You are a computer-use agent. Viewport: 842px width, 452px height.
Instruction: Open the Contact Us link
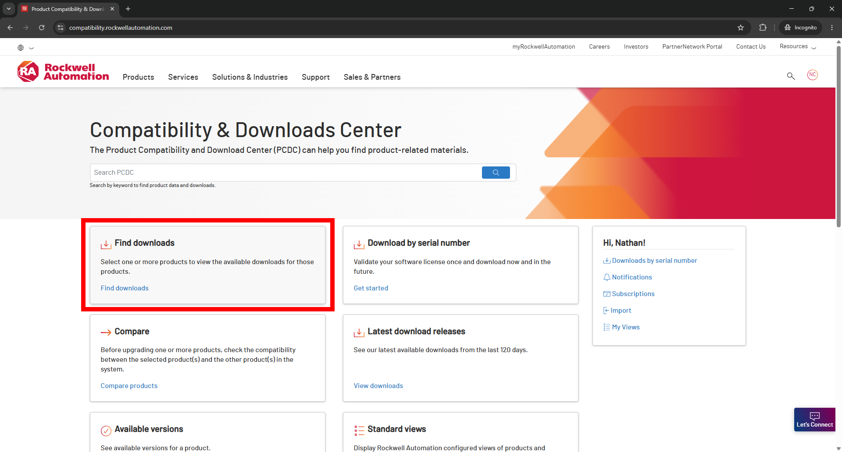click(751, 46)
